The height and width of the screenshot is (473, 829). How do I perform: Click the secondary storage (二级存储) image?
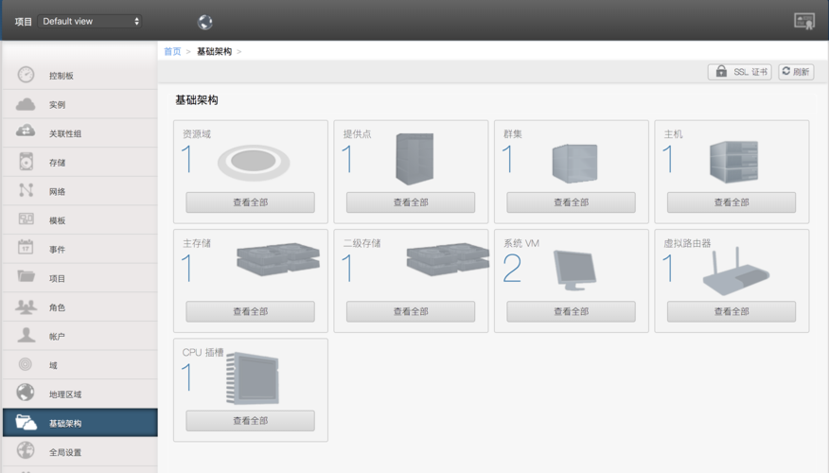(x=448, y=259)
